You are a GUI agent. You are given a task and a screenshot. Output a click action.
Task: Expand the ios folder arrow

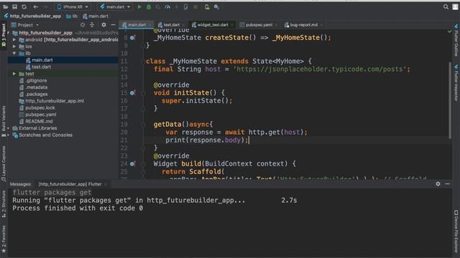pos(14,46)
